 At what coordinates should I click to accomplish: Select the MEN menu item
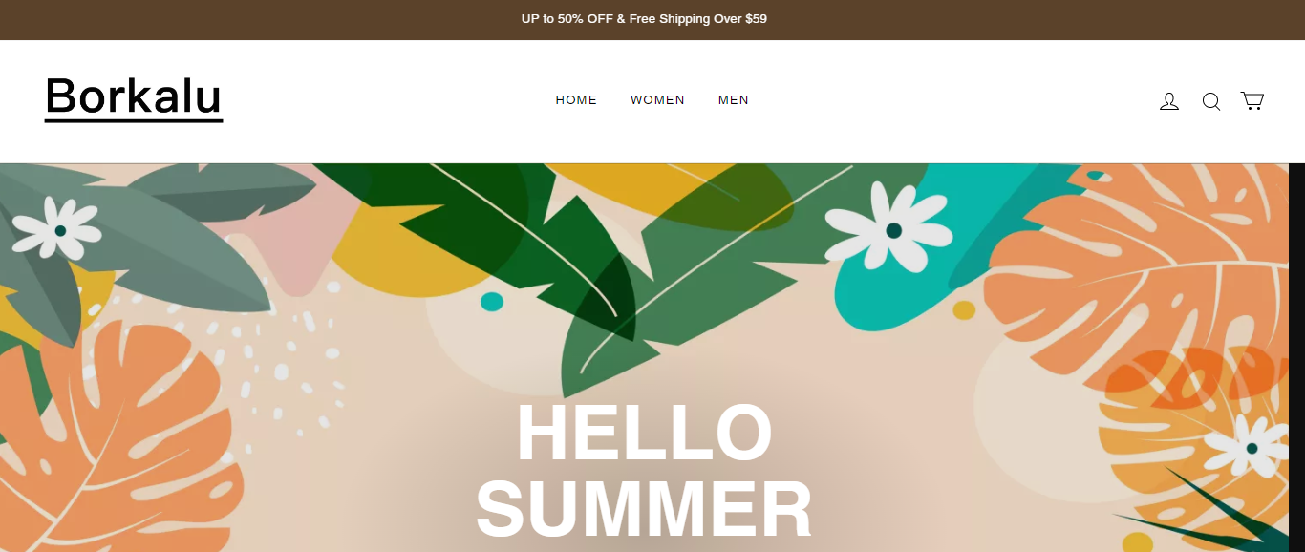tap(734, 100)
